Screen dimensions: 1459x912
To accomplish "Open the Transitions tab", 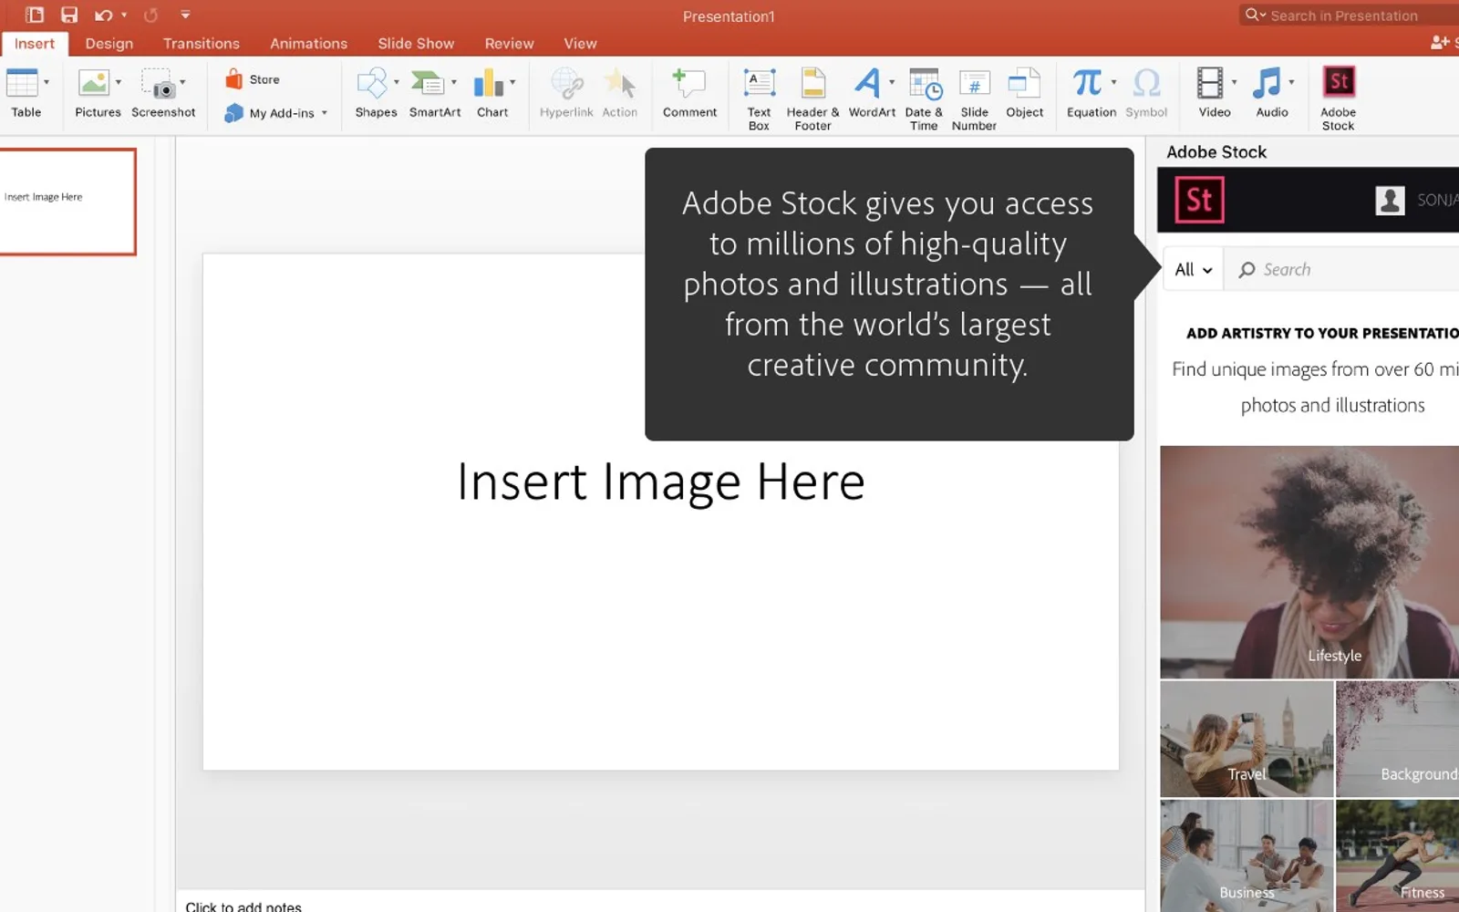I will click(202, 44).
